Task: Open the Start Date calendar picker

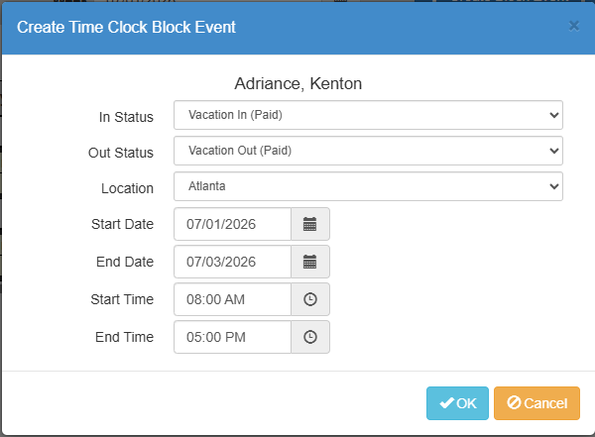Action: pyautogui.click(x=310, y=224)
